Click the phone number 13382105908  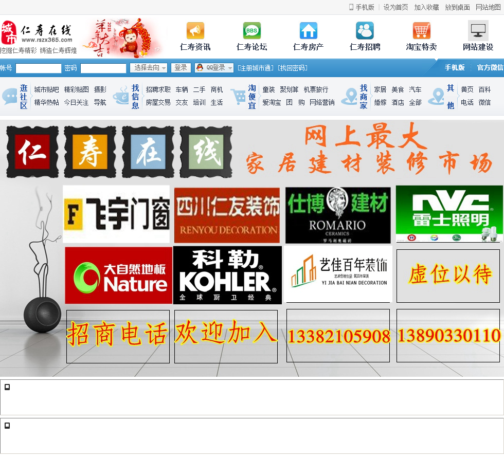point(339,336)
